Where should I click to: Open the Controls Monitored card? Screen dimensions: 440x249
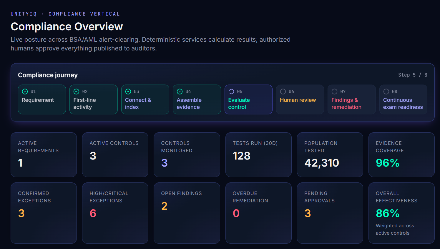pyautogui.click(x=187, y=155)
